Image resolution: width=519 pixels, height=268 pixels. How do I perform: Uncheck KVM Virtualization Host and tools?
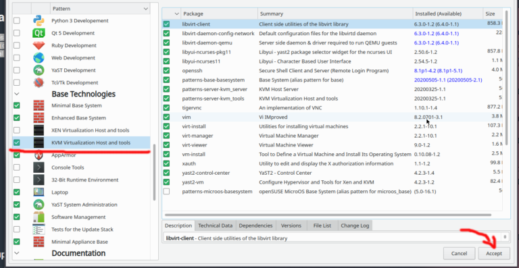click(x=16, y=142)
